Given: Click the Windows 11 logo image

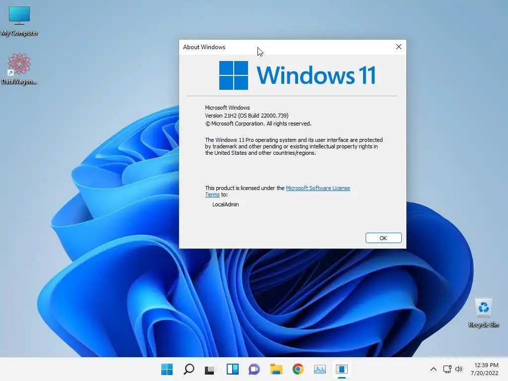Looking at the screenshot, I should (x=298, y=75).
